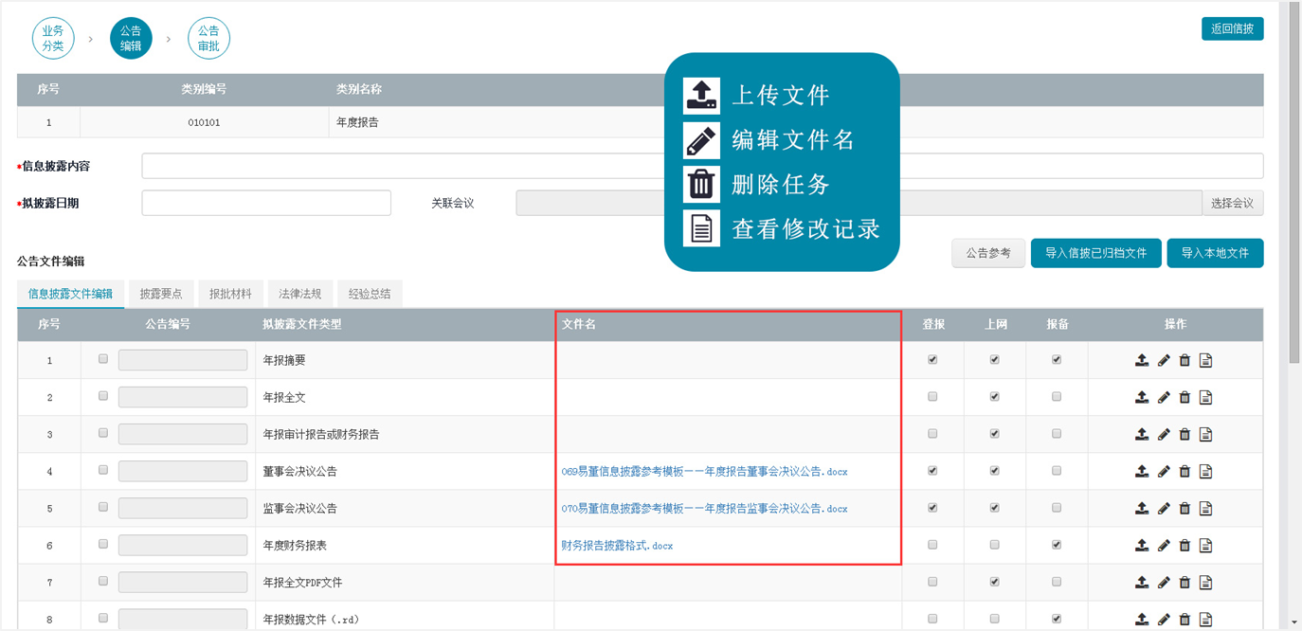View modification record for 年报摘要
This screenshot has height=631, width=1302.
[1205, 360]
